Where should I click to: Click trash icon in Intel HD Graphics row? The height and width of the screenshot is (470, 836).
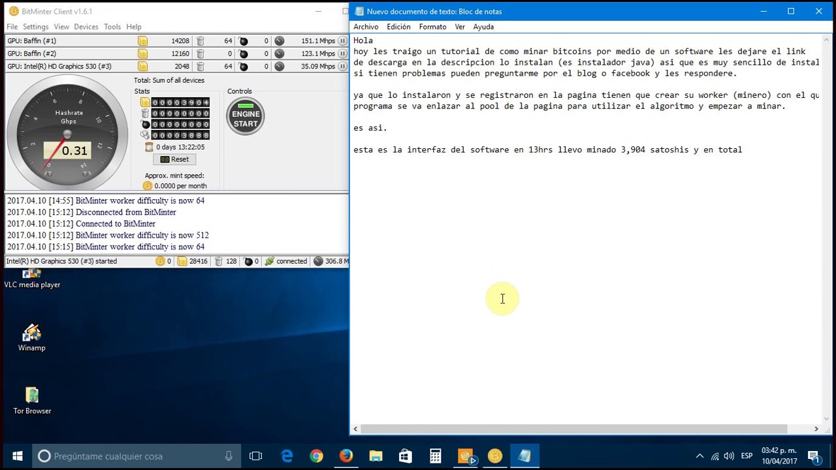click(201, 66)
